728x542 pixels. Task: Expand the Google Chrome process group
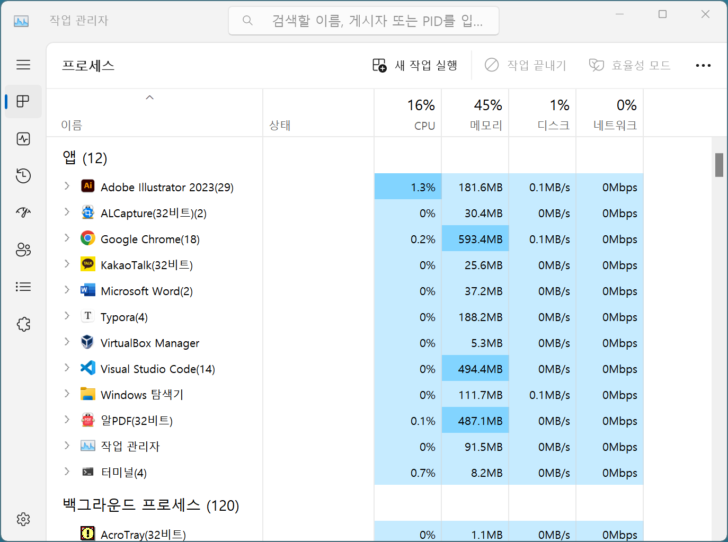pyautogui.click(x=67, y=238)
